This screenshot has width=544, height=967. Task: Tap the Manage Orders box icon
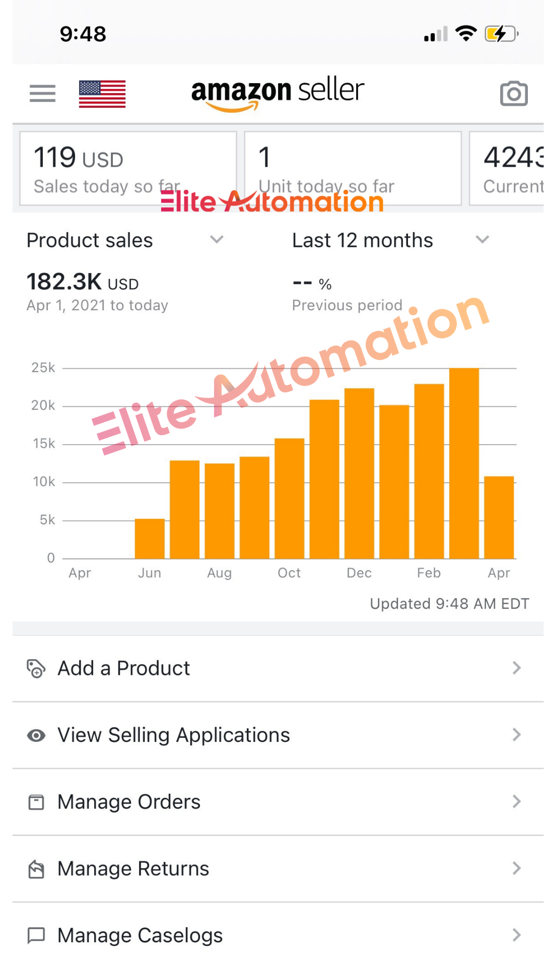pyautogui.click(x=36, y=802)
